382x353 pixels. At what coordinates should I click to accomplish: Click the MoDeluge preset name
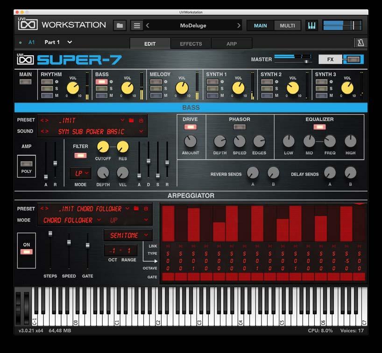(193, 25)
